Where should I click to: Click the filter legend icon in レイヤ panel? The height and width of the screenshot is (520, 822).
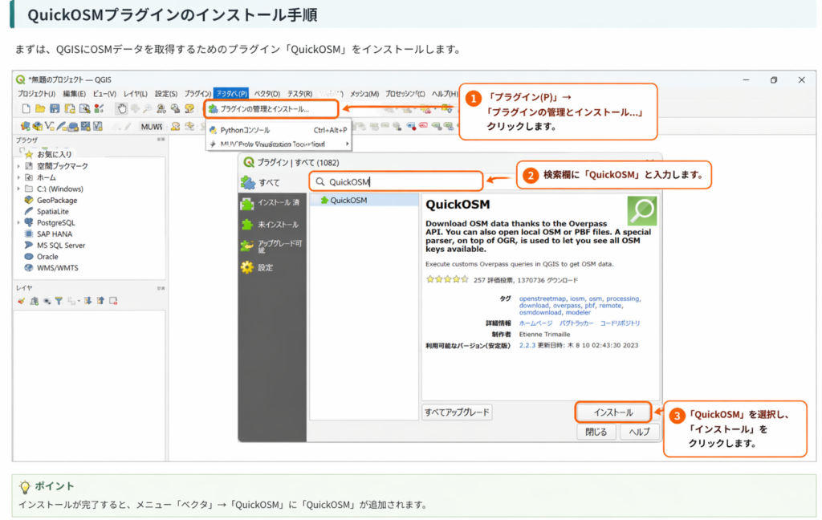[59, 301]
